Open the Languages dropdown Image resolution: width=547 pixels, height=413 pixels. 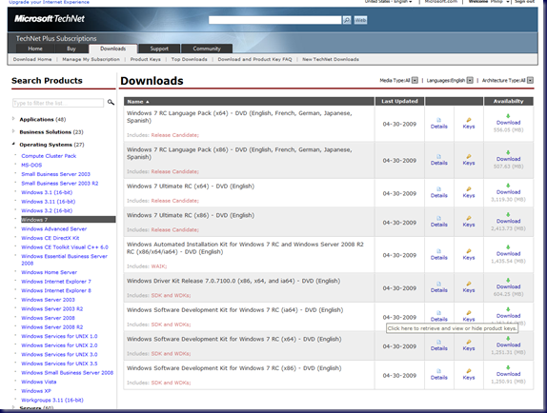[x=470, y=81]
